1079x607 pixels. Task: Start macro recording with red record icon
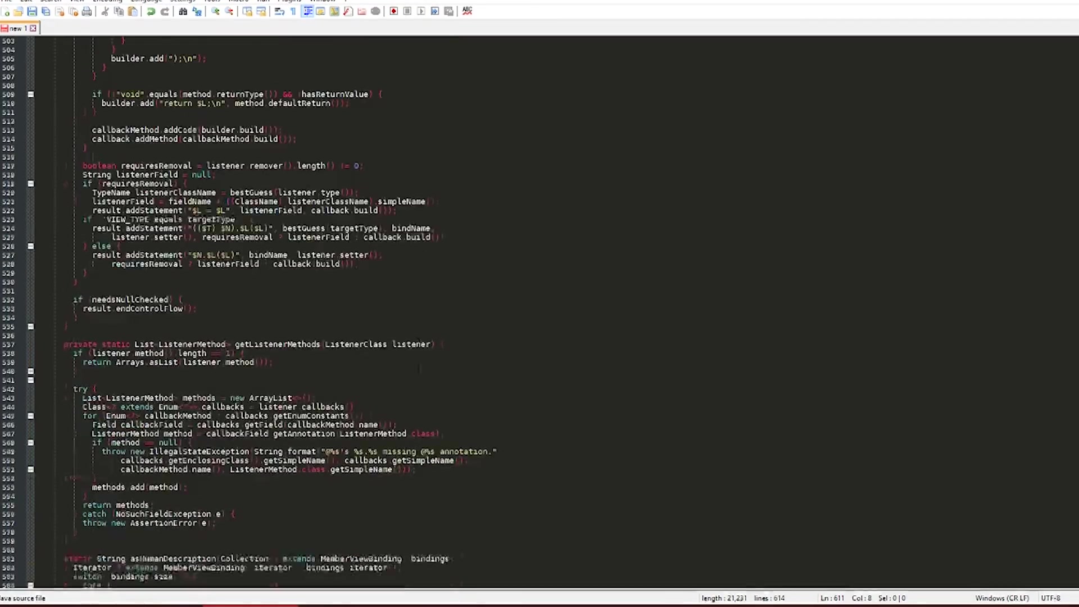(394, 11)
